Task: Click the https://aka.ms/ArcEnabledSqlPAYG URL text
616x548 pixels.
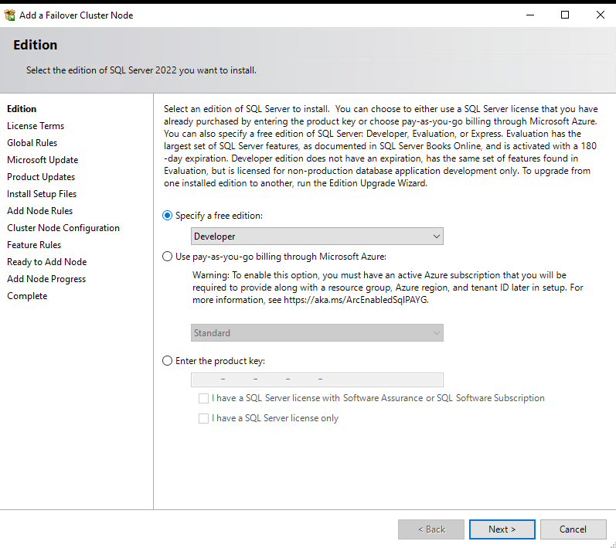Action: tap(356, 300)
